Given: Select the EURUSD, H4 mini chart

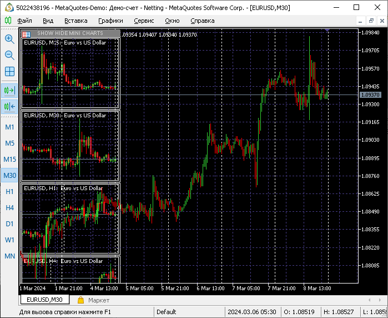Looking at the screenshot, I should 70,270.
